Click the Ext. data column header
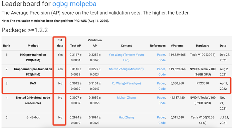The image size is (233, 128). click(60, 43)
